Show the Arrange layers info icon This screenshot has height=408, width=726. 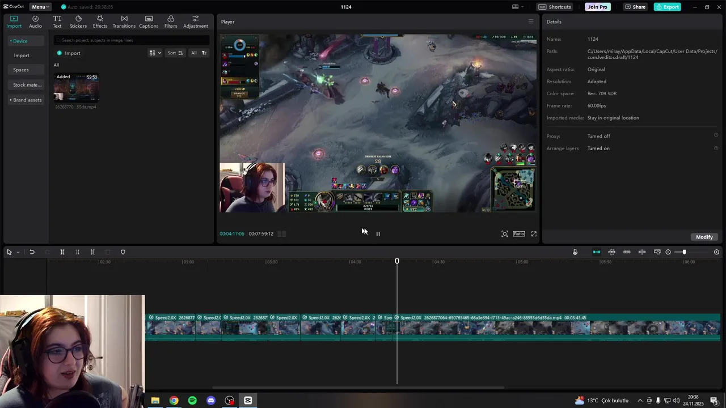pyautogui.click(x=716, y=148)
